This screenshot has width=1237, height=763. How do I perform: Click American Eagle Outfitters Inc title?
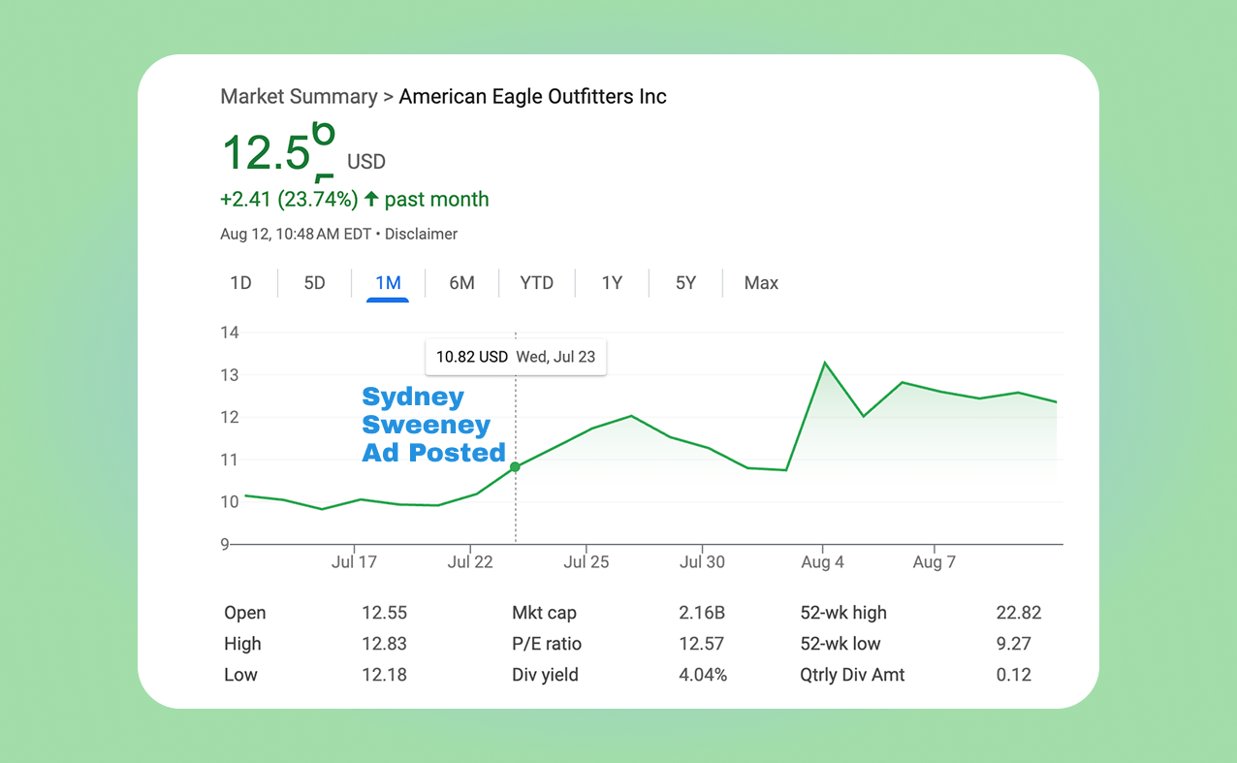tap(533, 97)
